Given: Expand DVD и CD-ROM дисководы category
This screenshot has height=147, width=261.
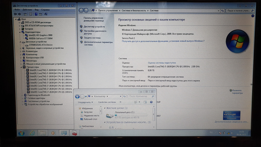Looking at the screenshot, I should [x=19, y=22].
